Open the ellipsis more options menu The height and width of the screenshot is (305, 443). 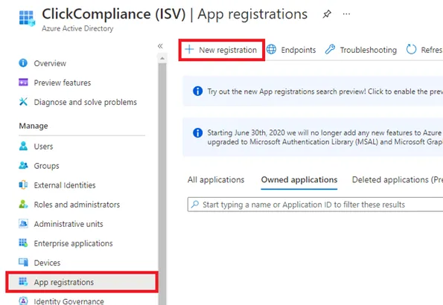coord(346,14)
